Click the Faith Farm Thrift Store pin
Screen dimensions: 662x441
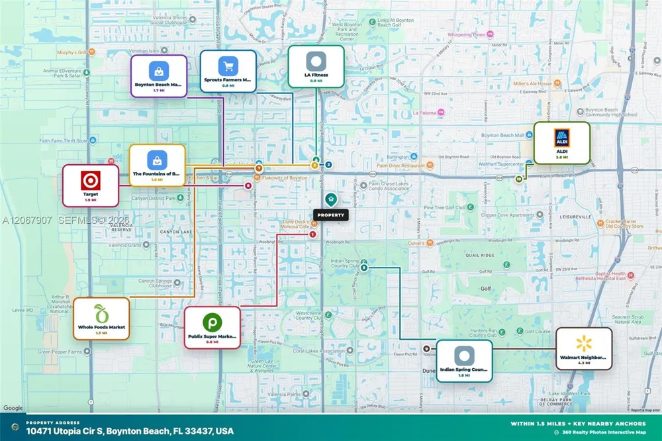[93, 140]
